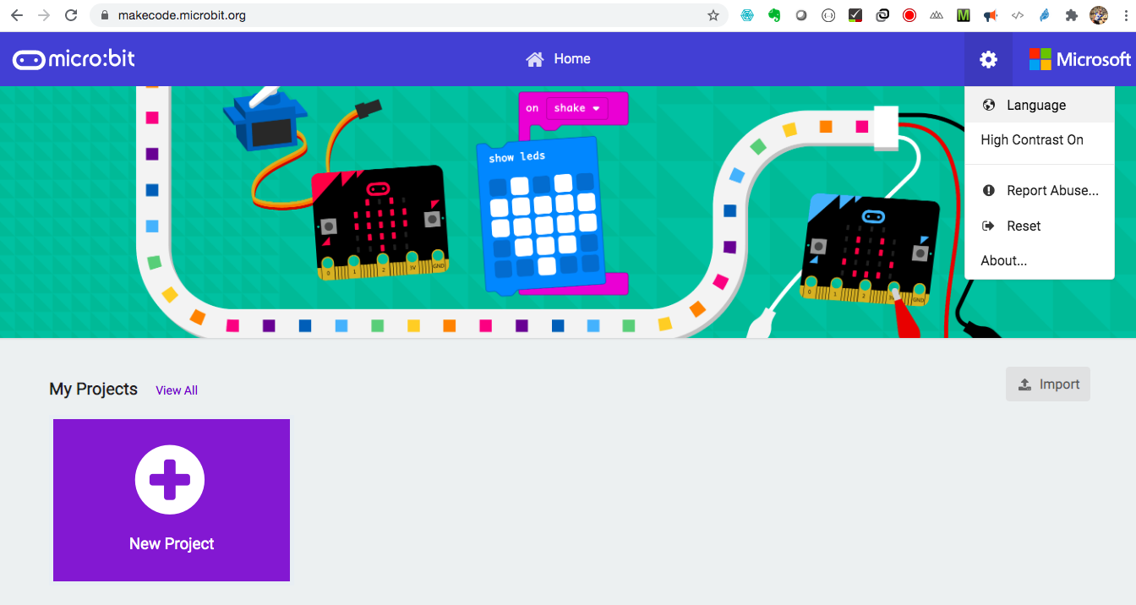The height and width of the screenshot is (605, 1136).
Task: Click the padlock site info icon
Action: pyautogui.click(x=105, y=15)
